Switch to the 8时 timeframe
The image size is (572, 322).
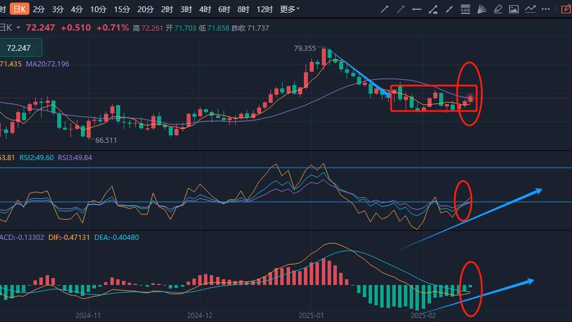[x=243, y=9]
